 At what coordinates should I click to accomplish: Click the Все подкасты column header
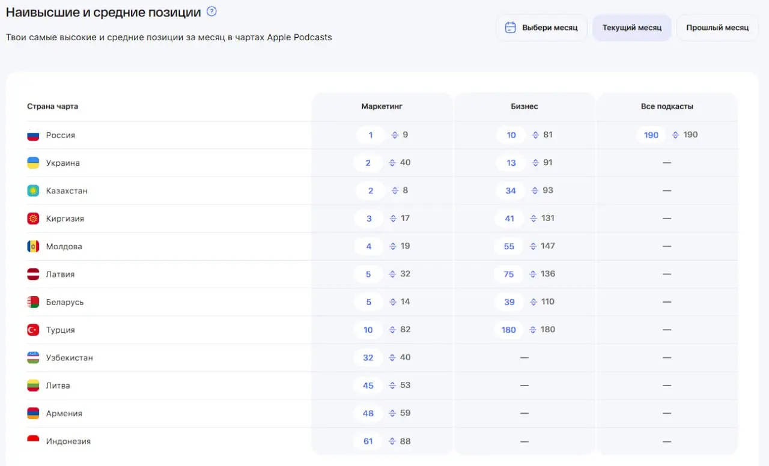tap(667, 106)
